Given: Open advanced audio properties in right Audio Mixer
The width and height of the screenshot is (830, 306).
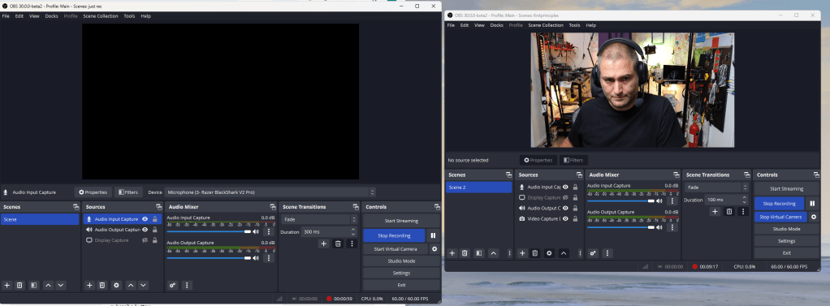Looking at the screenshot, I should [593, 253].
